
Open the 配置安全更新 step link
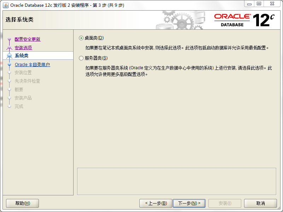click(x=28, y=39)
